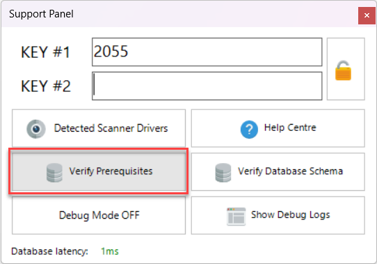Click the Database latency label

(49, 251)
